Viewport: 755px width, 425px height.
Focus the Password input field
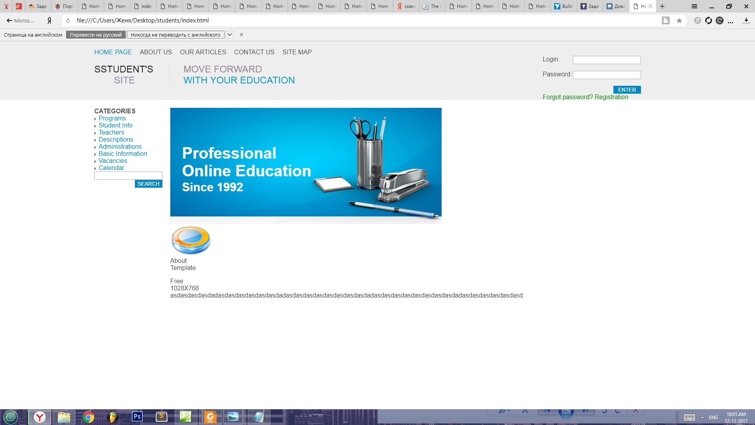(606, 75)
